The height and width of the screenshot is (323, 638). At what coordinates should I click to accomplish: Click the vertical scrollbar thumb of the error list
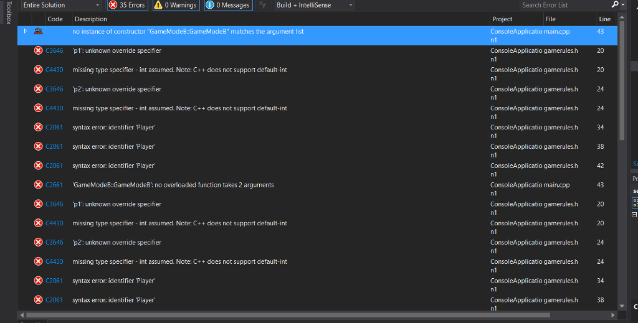pyautogui.click(x=622, y=80)
